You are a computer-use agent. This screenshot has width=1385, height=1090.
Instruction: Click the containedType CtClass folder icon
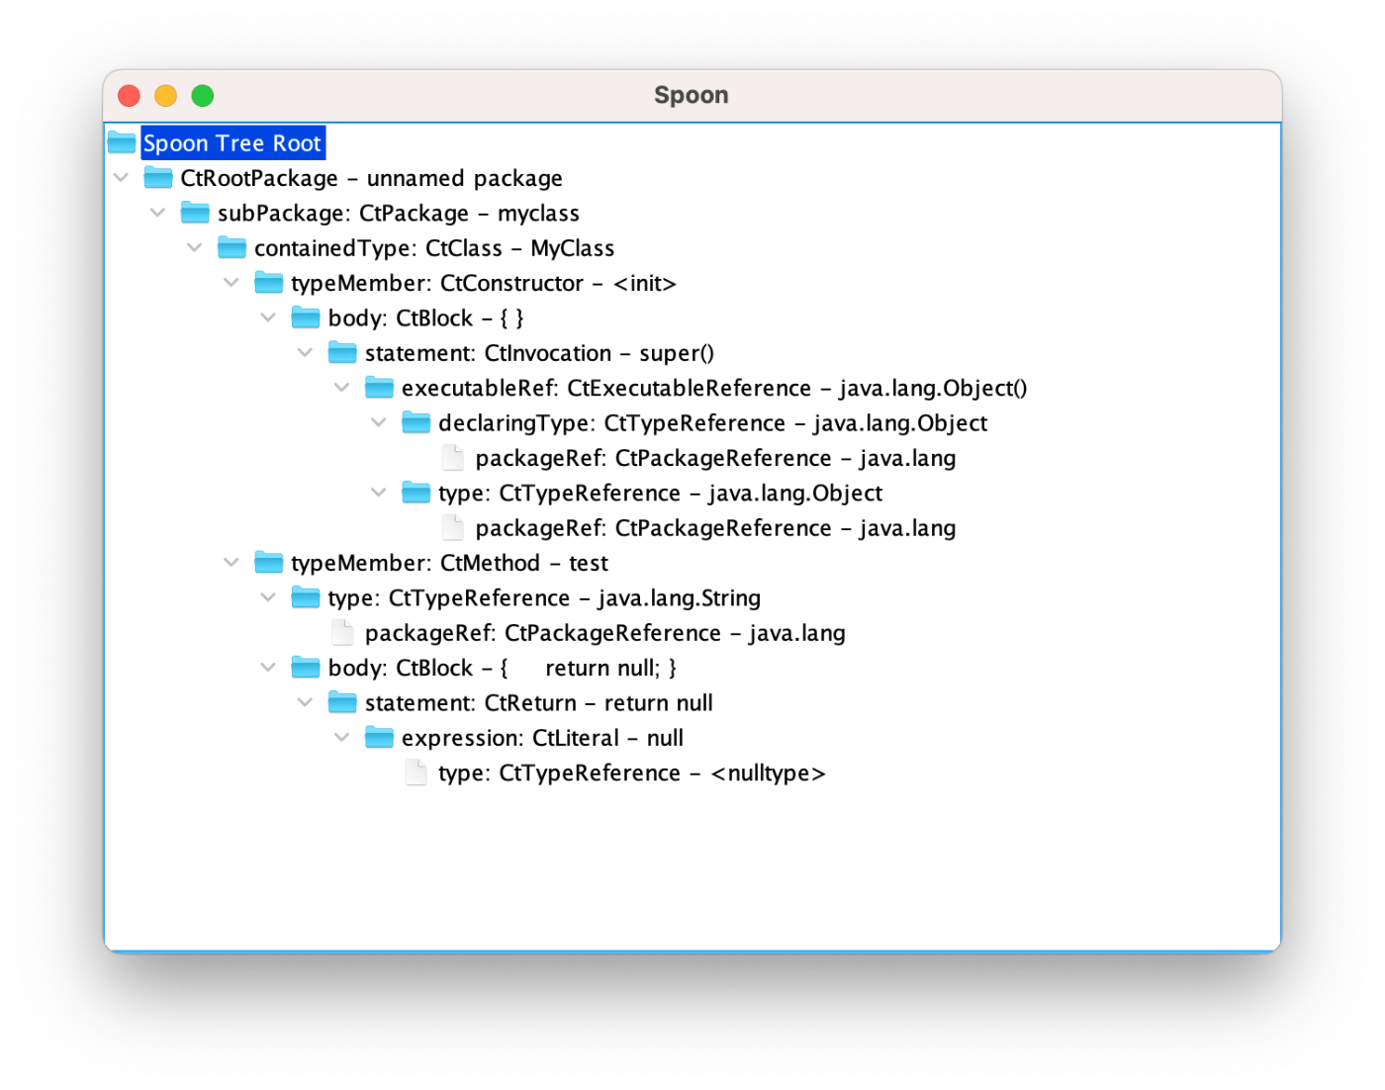[231, 248]
